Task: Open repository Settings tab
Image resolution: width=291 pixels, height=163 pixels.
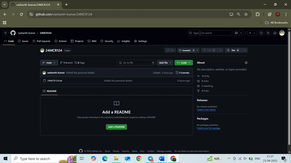Action: pos(140,41)
